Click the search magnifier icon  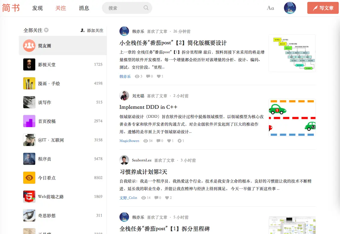146,8
